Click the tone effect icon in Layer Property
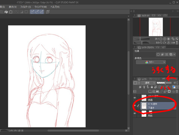Screen dimensions: 179x135 167,54
